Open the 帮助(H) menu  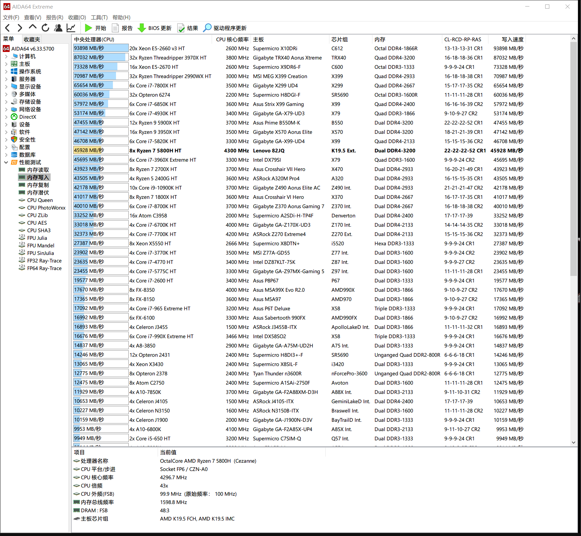[x=122, y=17]
